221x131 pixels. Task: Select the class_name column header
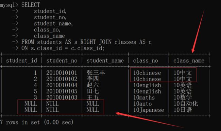[x=189, y=61]
